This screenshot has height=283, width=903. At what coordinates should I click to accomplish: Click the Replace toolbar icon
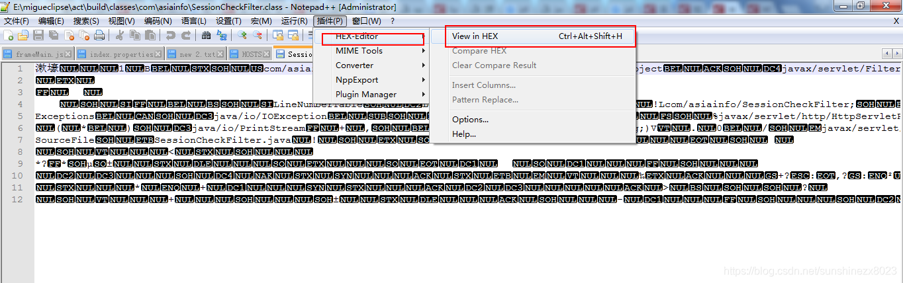click(x=222, y=35)
